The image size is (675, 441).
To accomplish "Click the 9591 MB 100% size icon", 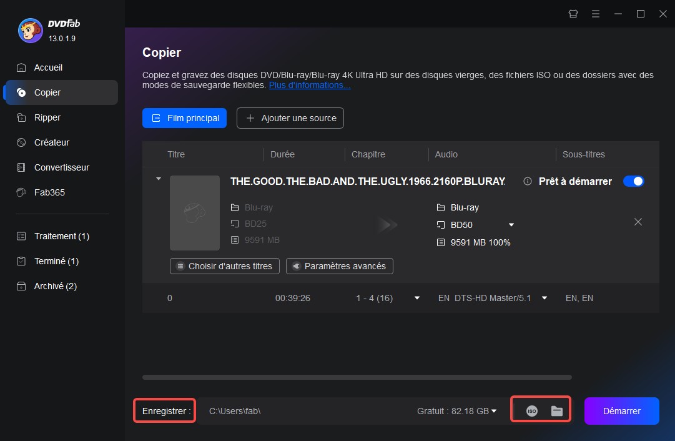I will [x=441, y=242].
